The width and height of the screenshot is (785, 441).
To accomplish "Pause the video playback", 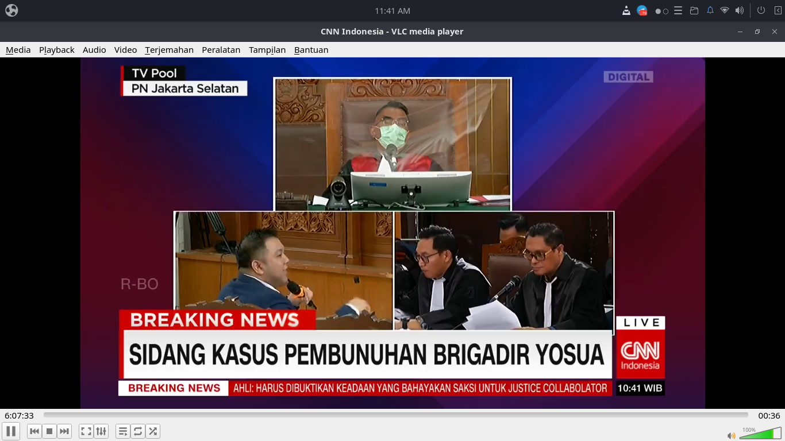I will point(11,431).
